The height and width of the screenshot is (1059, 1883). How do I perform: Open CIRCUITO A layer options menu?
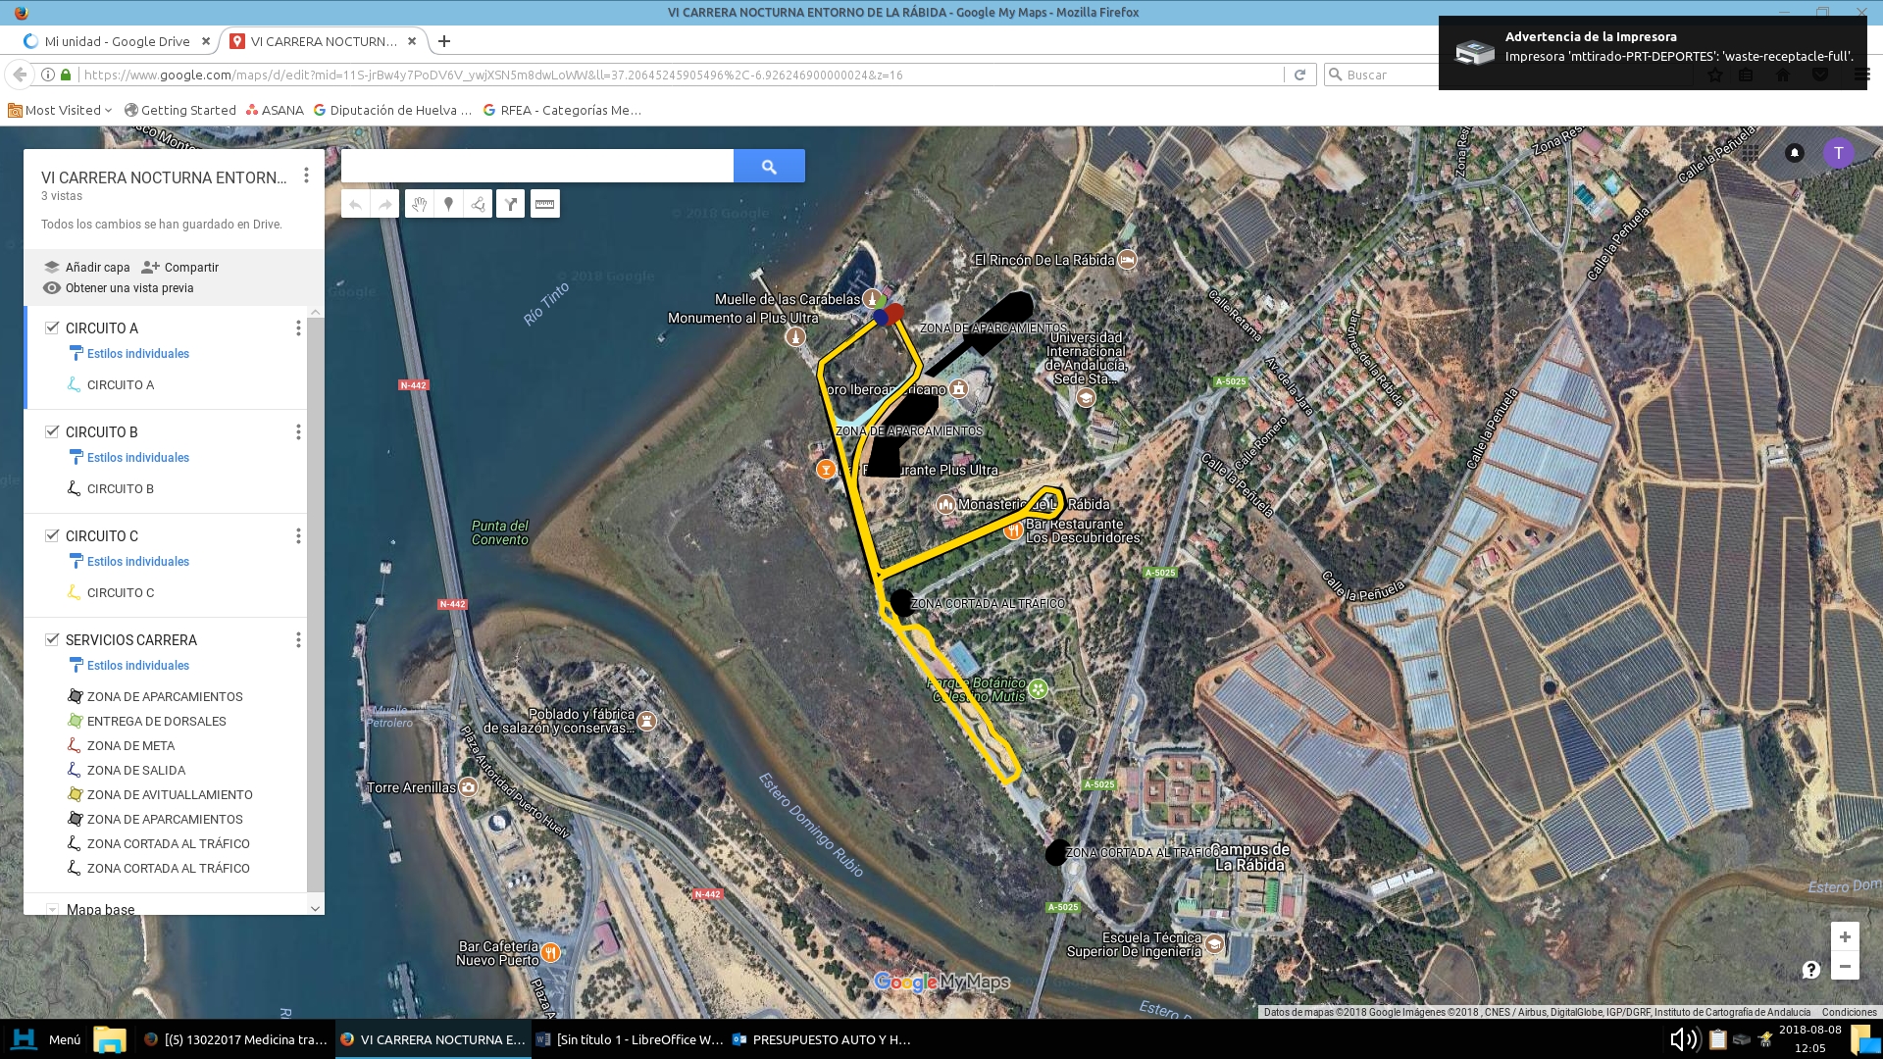click(x=298, y=328)
